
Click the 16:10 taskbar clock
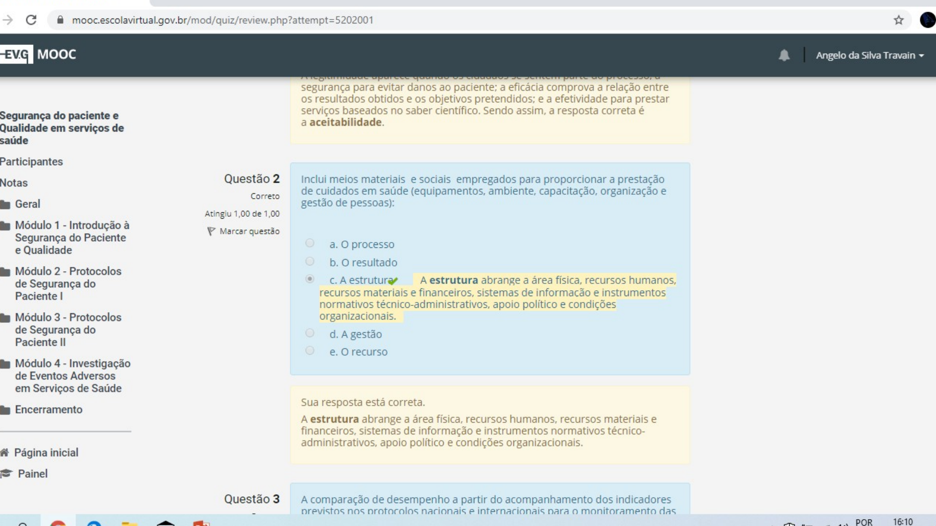point(903,522)
